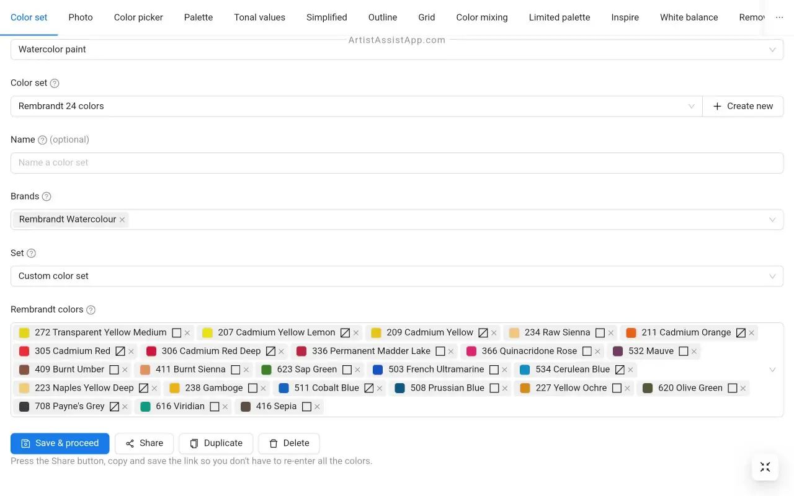Open Rembrandt 24 colors color set dropdown
The height and width of the screenshot is (496, 794).
pos(356,106)
